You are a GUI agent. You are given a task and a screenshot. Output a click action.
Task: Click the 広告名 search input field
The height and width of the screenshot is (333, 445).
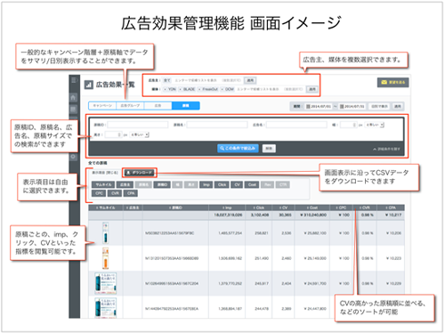coord(296,125)
